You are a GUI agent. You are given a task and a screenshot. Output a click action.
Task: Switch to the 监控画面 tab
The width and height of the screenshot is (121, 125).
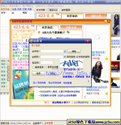click(66, 10)
